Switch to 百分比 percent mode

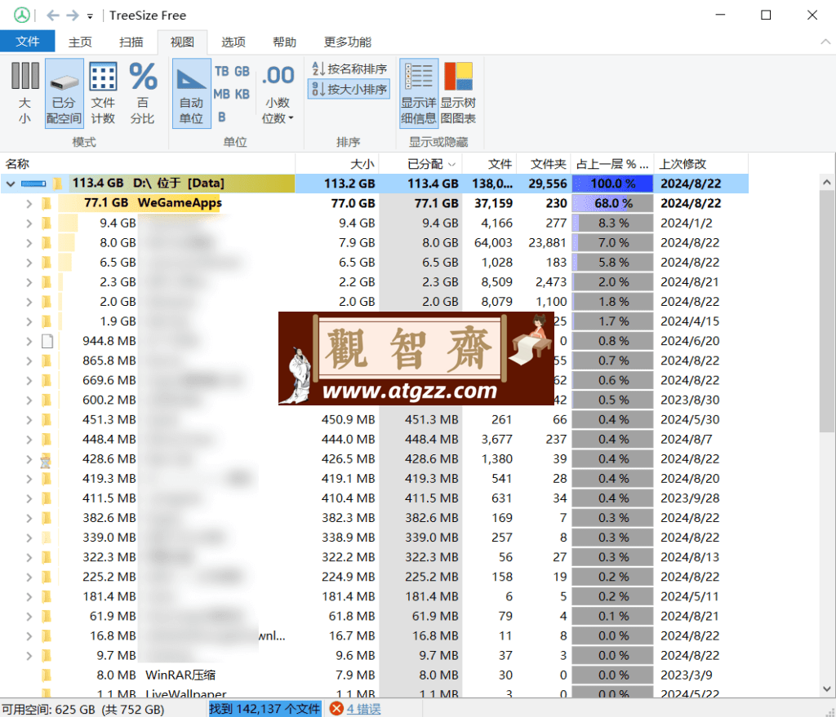pos(142,93)
